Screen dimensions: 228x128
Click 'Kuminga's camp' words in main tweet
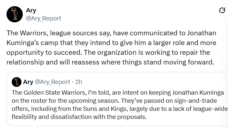pyautogui.click(x=33, y=43)
